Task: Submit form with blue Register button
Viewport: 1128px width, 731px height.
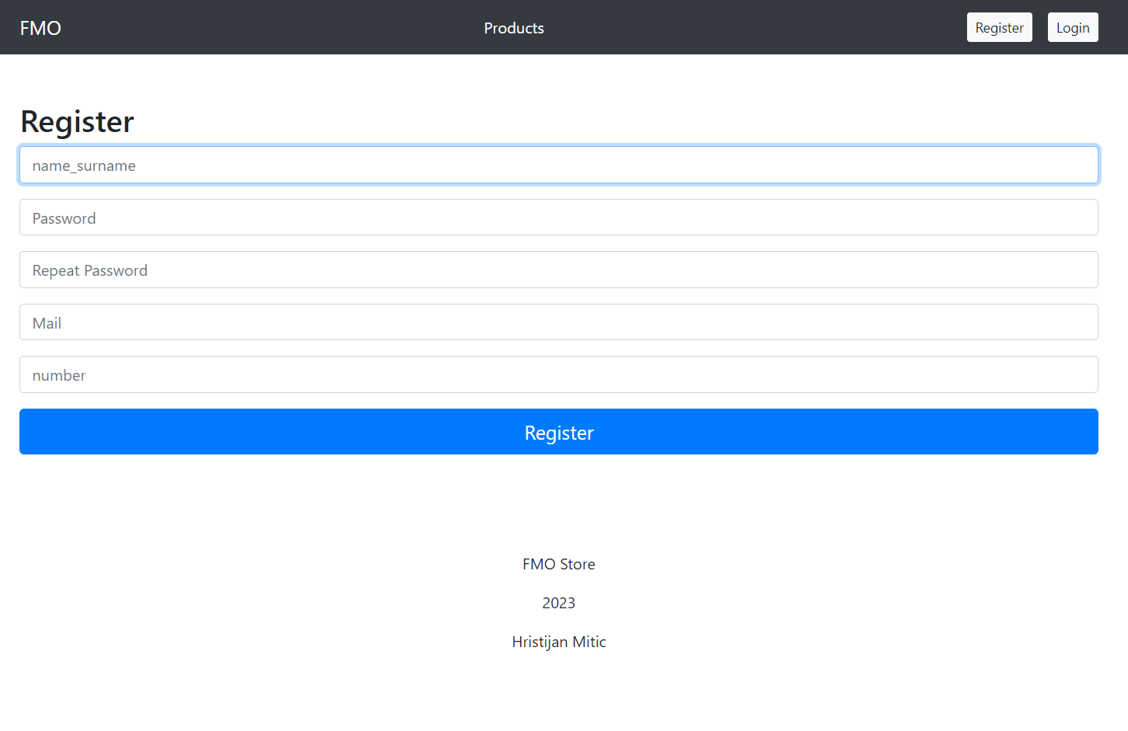Action: 558,432
